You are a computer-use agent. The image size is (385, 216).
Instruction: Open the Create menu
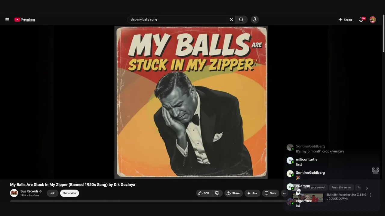click(345, 19)
